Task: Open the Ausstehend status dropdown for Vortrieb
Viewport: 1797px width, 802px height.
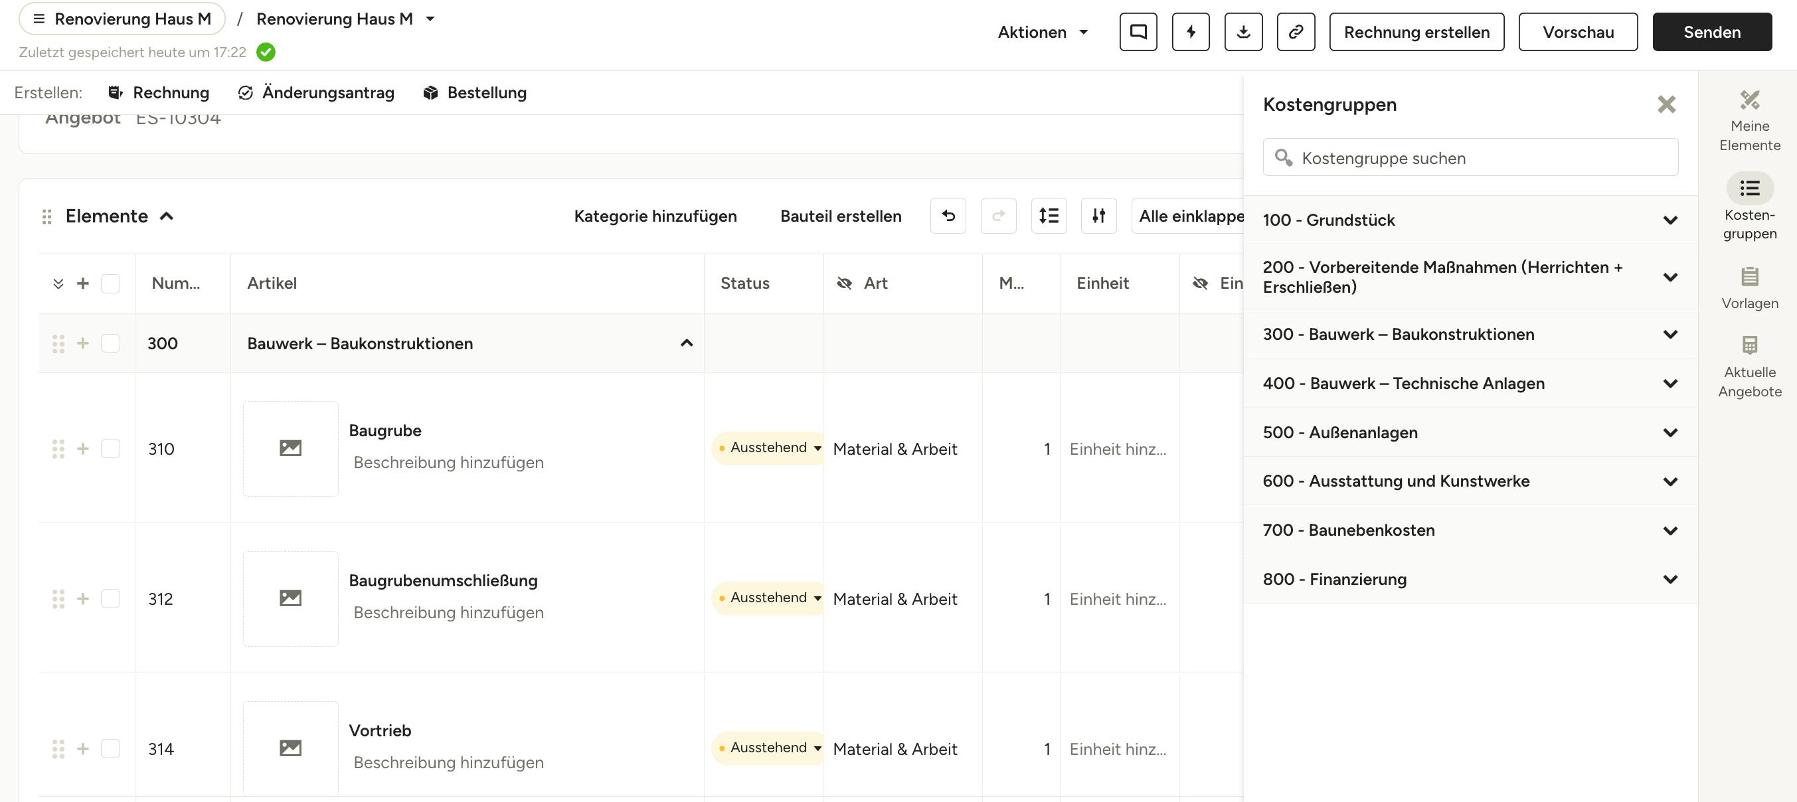Action: pyautogui.click(x=769, y=748)
